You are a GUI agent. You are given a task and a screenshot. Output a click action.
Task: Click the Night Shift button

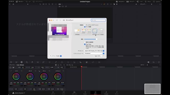(98, 56)
